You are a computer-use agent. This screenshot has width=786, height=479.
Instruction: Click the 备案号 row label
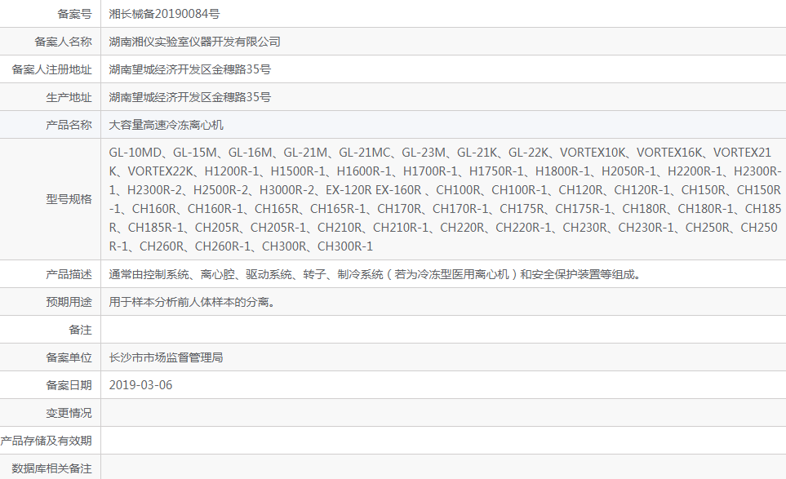coord(74,14)
